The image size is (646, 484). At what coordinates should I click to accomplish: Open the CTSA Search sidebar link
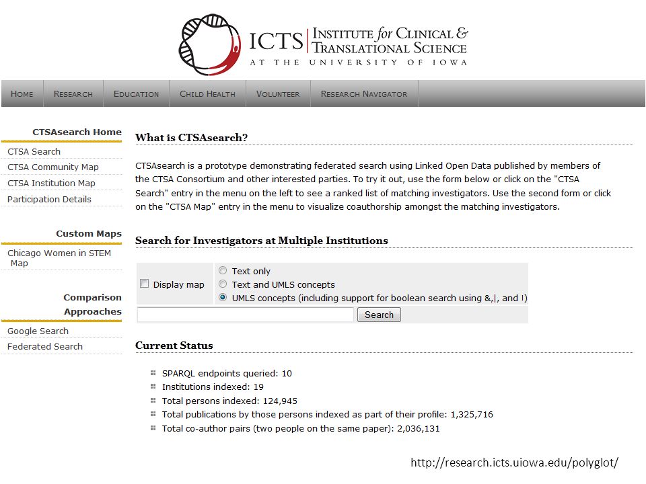pyautogui.click(x=34, y=151)
